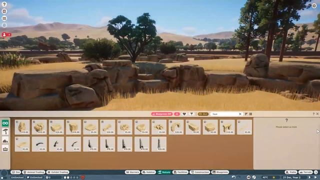Select first flat rock in second row
The image size is (320, 180).
(x=22, y=144)
